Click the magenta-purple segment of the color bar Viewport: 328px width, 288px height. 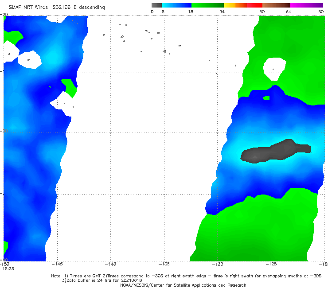[307, 5]
